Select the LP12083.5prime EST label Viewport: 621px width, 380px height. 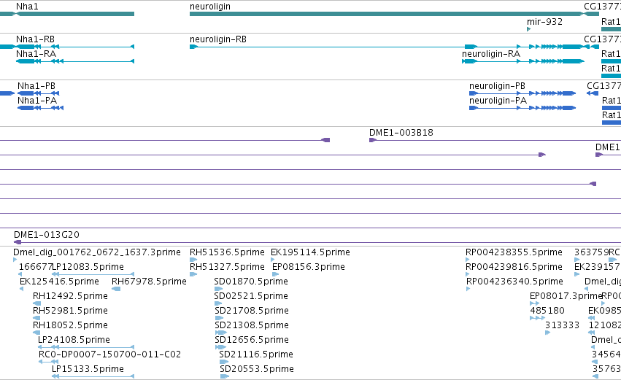88,267
